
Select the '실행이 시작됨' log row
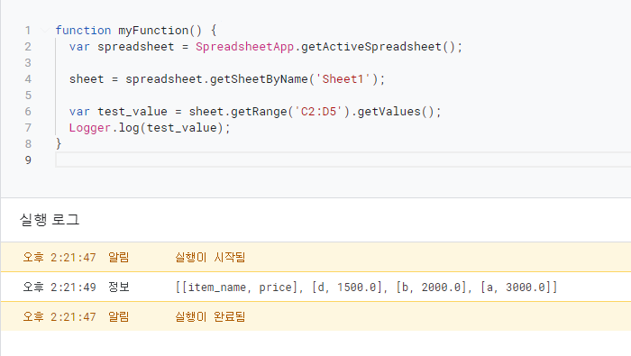click(315, 257)
